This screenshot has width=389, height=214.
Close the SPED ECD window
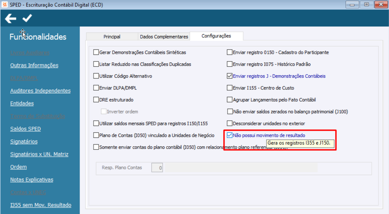(381, 4)
